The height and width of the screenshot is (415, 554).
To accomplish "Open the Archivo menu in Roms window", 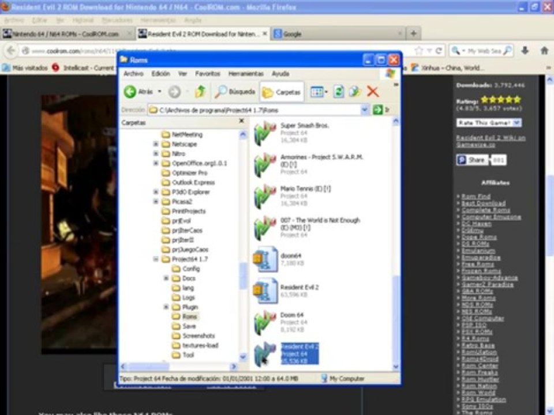I will (133, 73).
